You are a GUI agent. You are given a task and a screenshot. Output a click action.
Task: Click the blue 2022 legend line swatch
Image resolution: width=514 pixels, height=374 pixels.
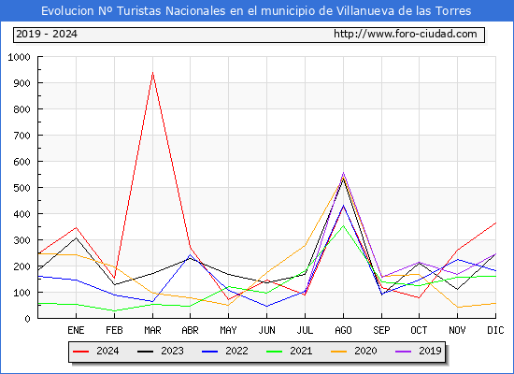tap(209, 352)
